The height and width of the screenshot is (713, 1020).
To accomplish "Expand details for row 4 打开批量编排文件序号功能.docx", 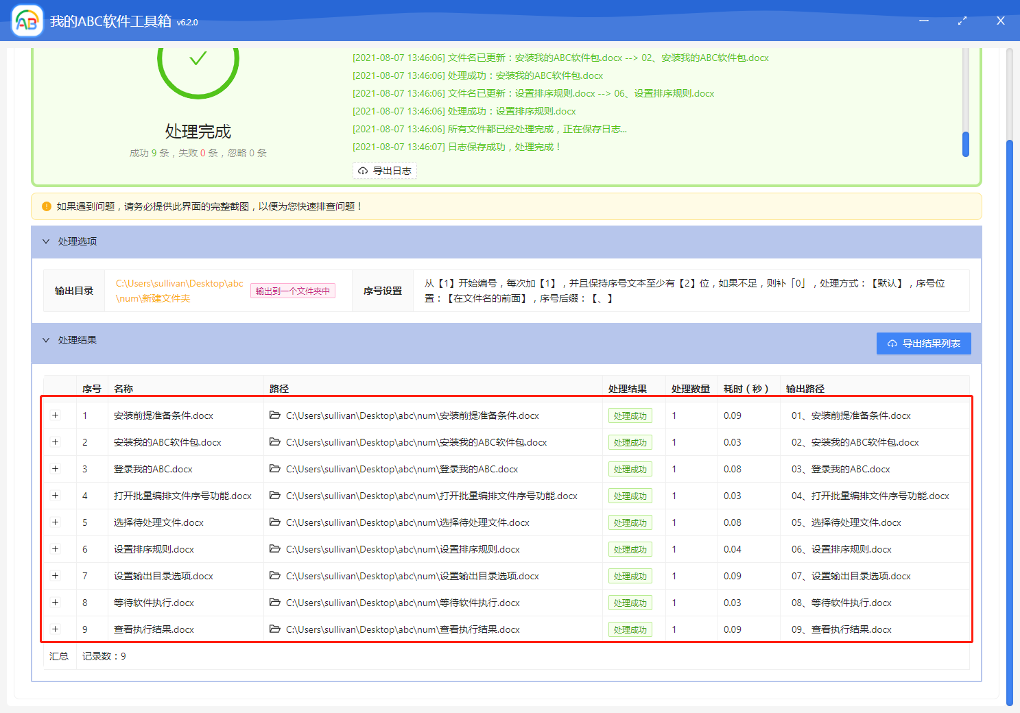I will click(56, 496).
